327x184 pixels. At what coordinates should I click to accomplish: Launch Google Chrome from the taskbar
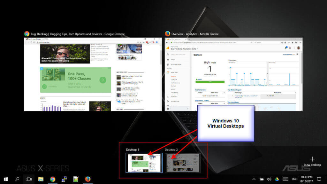[53, 179]
